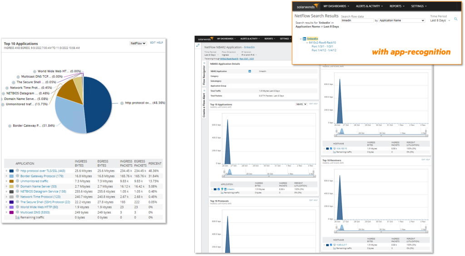Click the app icon beside NETBIOS Datagram Service (138)
This screenshot has width=465, height=256.
(x=18, y=192)
